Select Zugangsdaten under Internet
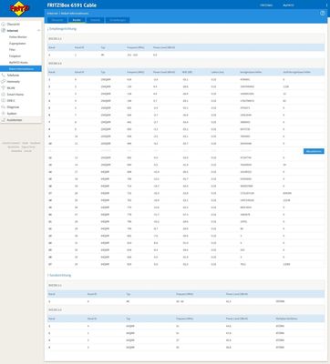The height and width of the screenshot is (364, 330). pos(17,44)
